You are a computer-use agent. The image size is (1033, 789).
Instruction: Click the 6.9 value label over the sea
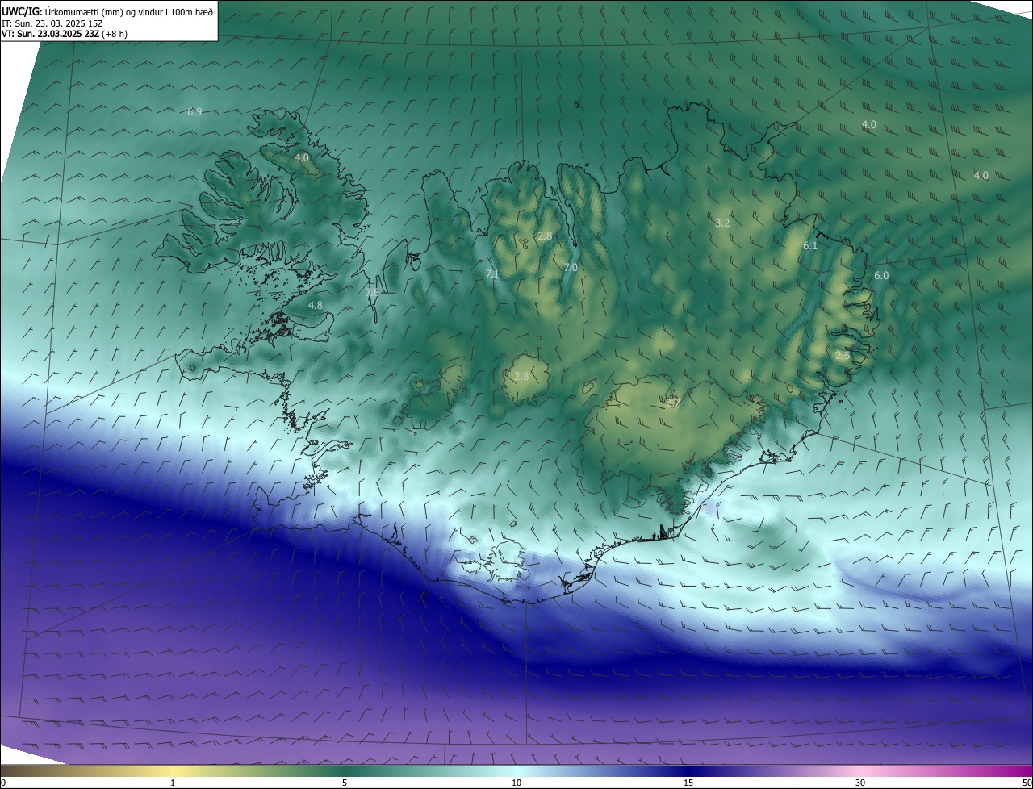[x=194, y=111]
